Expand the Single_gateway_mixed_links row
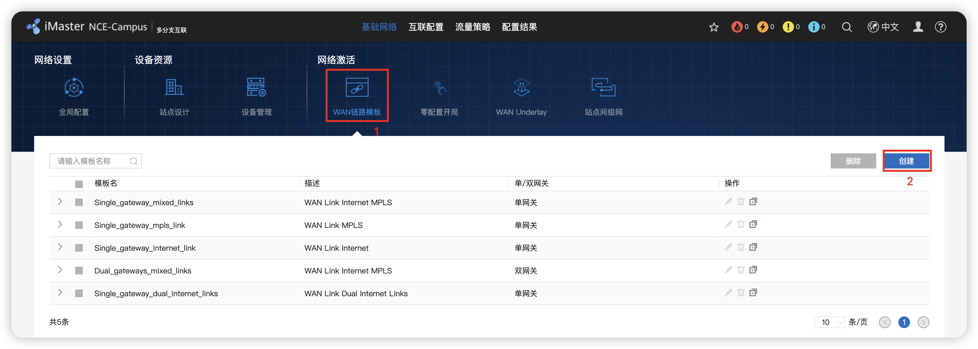The width and height of the screenshot is (978, 349). pos(60,202)
